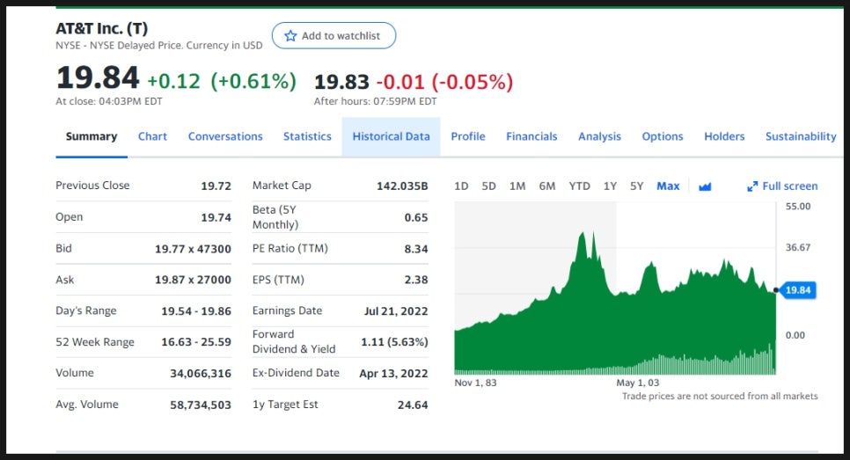Click the AT&T Inc. (T) heading
Image resolution: width=850 pixels, height=460 pixels.
(102, 28)
